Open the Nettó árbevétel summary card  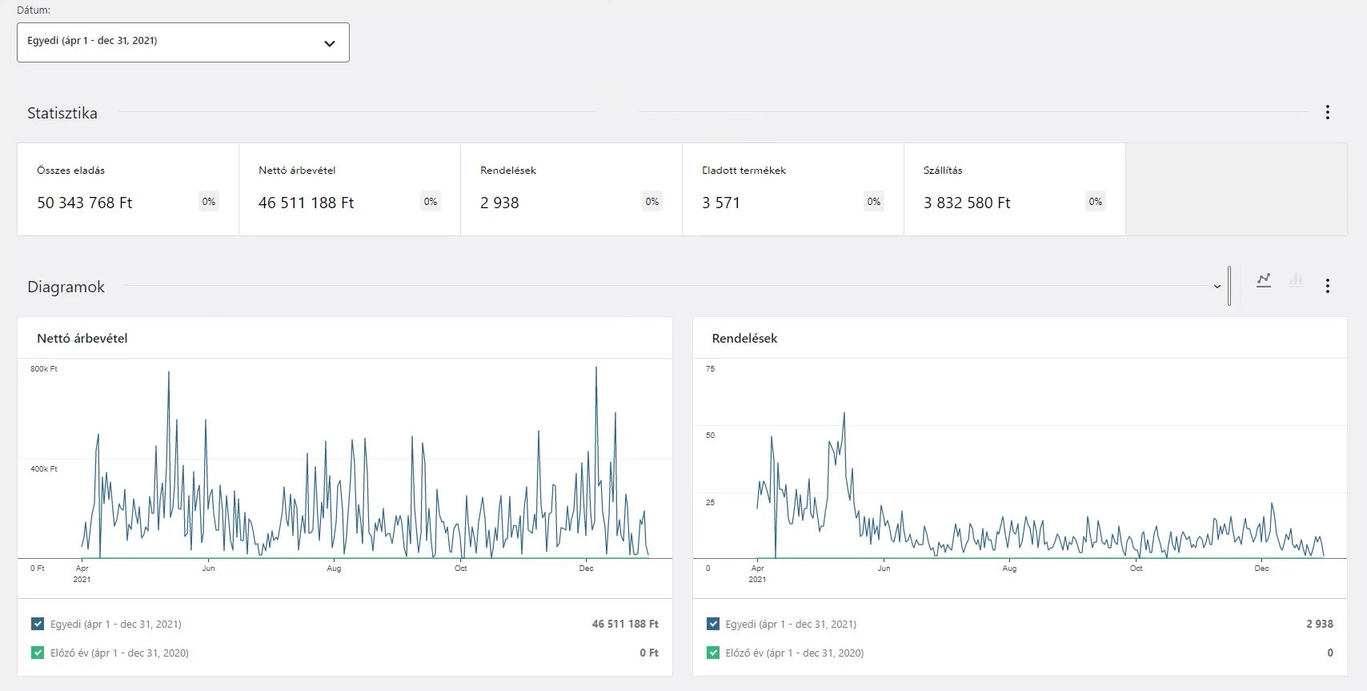[349, 189]
